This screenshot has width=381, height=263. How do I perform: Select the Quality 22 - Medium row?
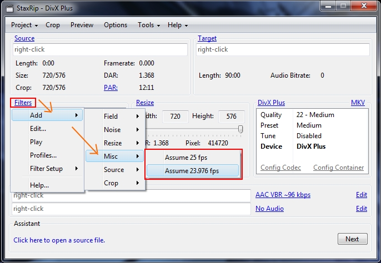tap(312, 115)
